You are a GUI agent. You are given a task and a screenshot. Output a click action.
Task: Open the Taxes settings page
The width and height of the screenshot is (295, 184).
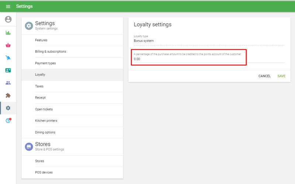[39, 86]
